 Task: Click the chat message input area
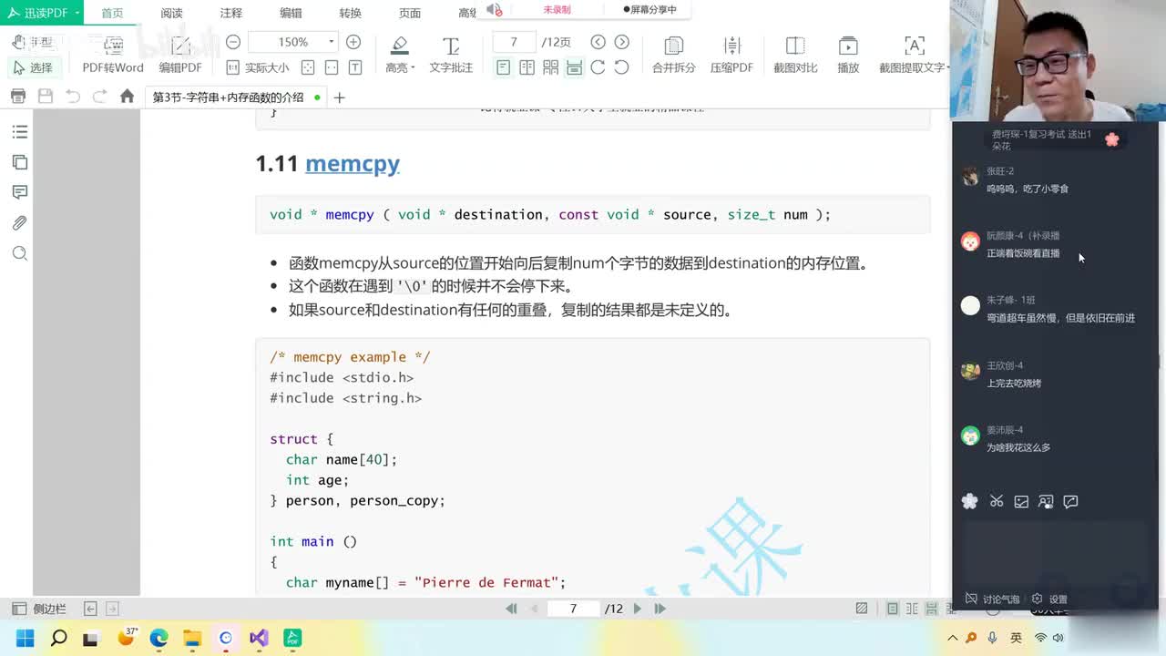1055,551
